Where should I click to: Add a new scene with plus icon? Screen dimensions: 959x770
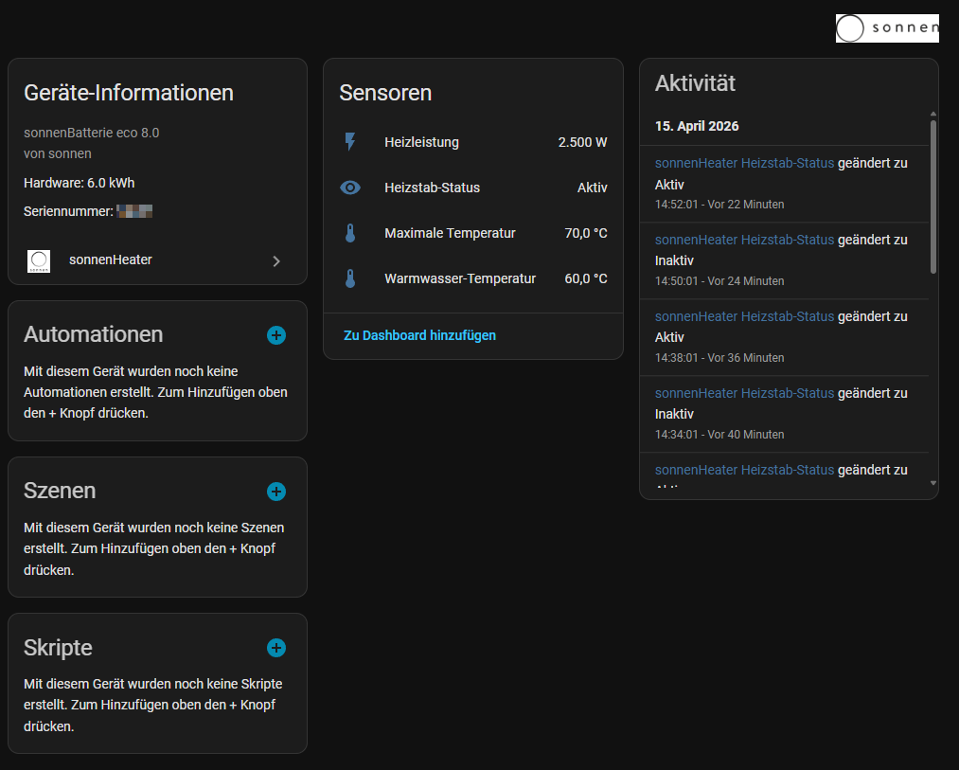point(276,492)
